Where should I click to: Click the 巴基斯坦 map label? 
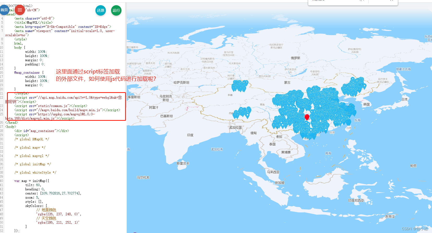(167, 116)
